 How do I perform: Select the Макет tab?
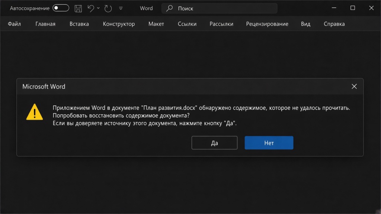156,24
